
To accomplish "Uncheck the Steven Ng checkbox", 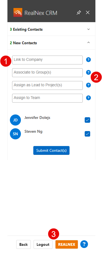I will pos(87,134).
